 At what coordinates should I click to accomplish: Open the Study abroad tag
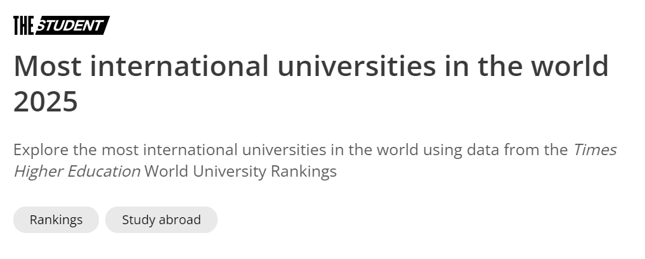pyautogui.click(x=161, y=220)
